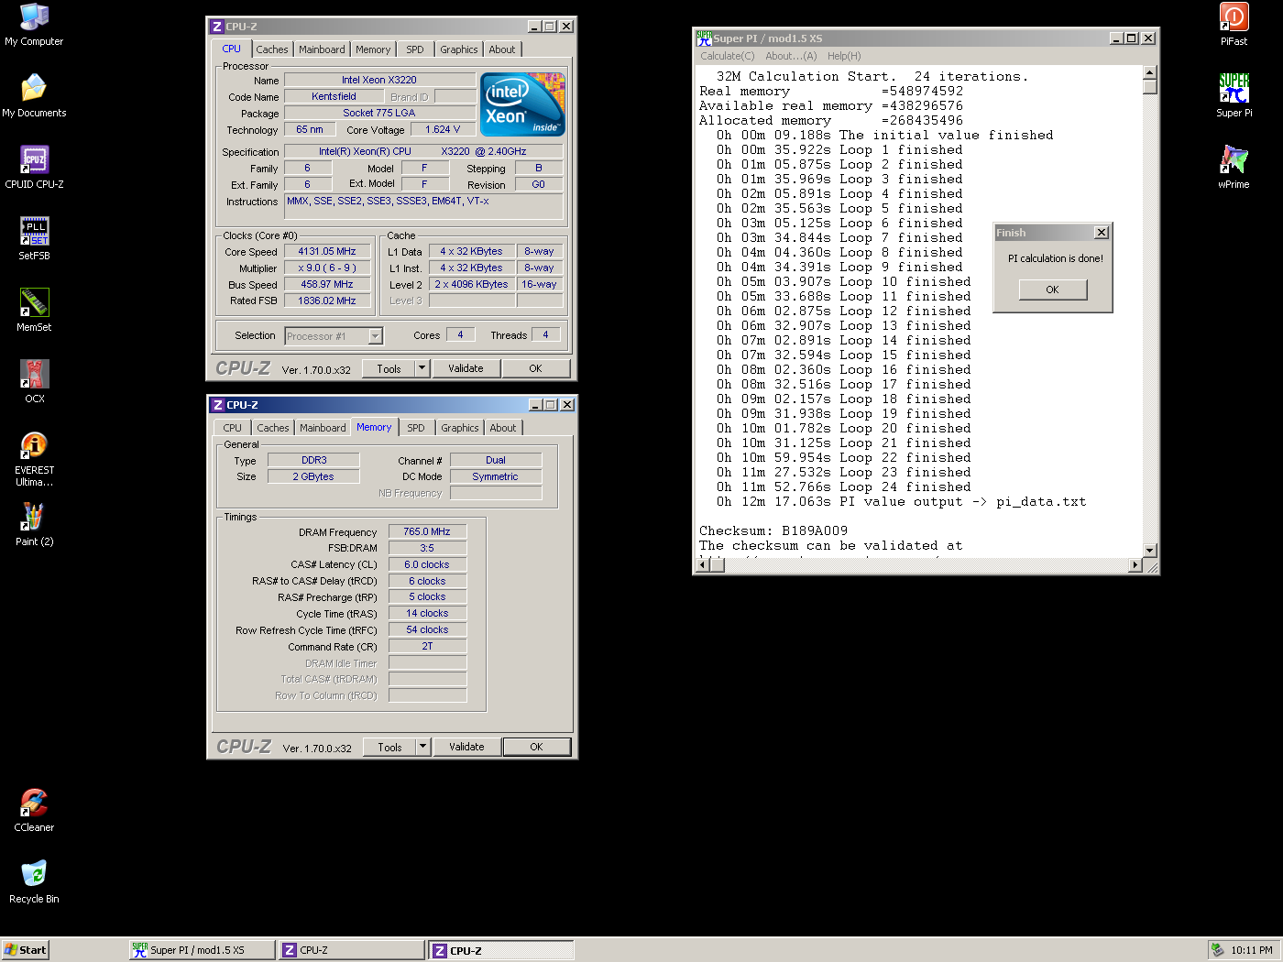Select the PiFast desktop shortcut
Image resolution: width=1283 pixels, height=962 pixels.
1234,25
